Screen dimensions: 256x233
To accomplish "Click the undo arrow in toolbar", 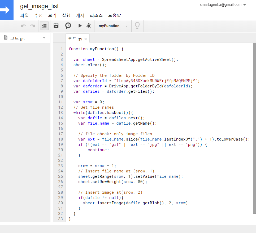I will click(x=24, y=26).
